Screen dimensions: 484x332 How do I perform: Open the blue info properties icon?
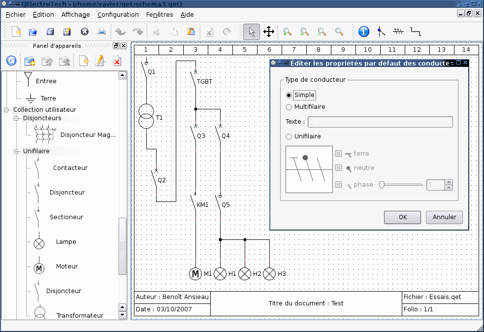point(364,32)
